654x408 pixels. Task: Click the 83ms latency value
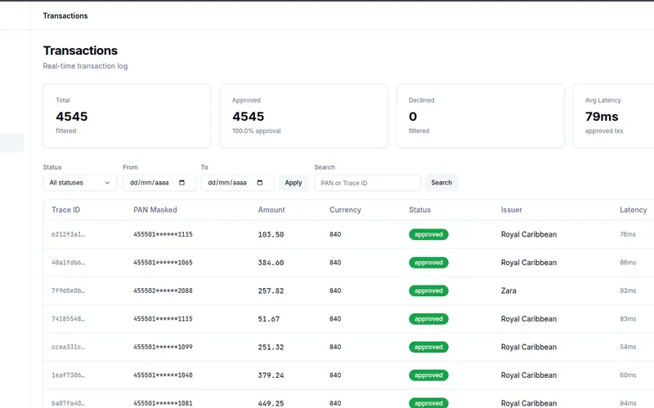click(x=628, y=319)
